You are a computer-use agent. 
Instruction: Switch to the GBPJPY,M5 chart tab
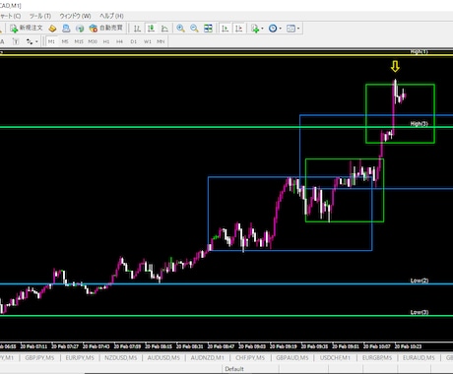pos(39,358)
